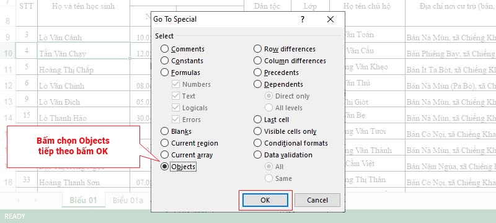Image resolution: width=496 pixels, height=223 pixels.
Task: Click the Cancel button
Action: click(x=317, y=200)
